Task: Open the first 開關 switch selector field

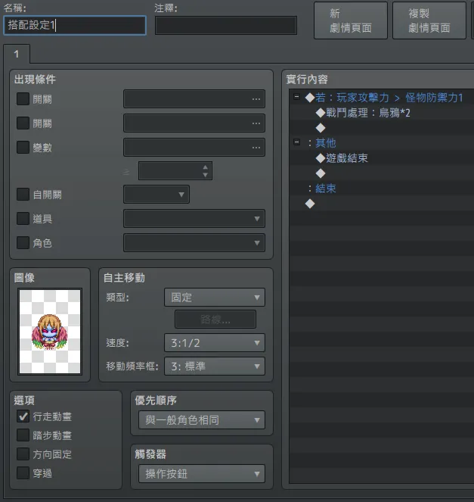Action: [194, 99]
